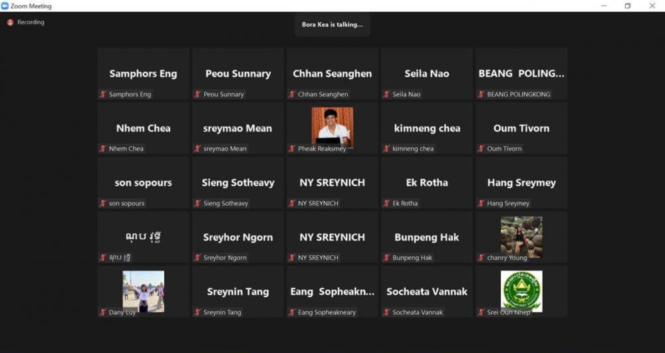This screenshot has height=353, width=665.
Task: Restore down the Zoom Meeting window
Action: pos(627,6)
